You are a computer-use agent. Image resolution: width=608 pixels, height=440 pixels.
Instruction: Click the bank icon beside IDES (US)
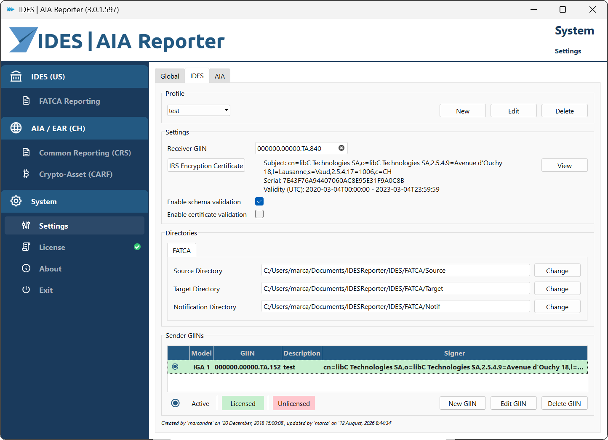(16, 76)
